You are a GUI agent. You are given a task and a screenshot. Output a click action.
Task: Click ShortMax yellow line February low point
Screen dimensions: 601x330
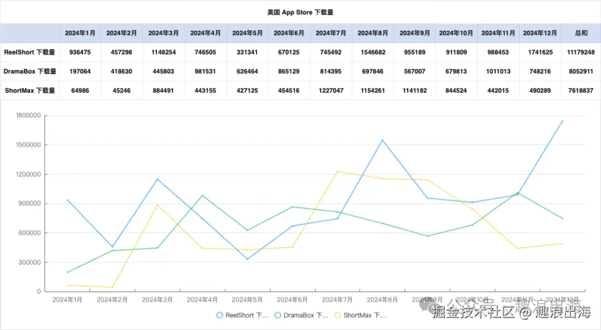[112, 287]
